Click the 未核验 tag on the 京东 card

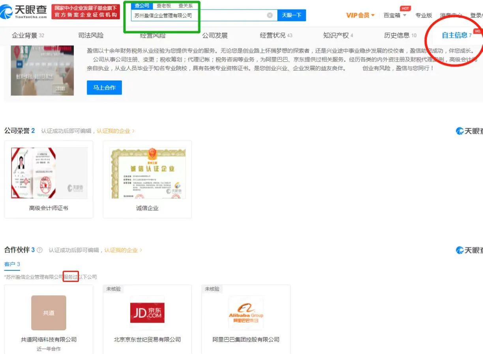(113, 289)
